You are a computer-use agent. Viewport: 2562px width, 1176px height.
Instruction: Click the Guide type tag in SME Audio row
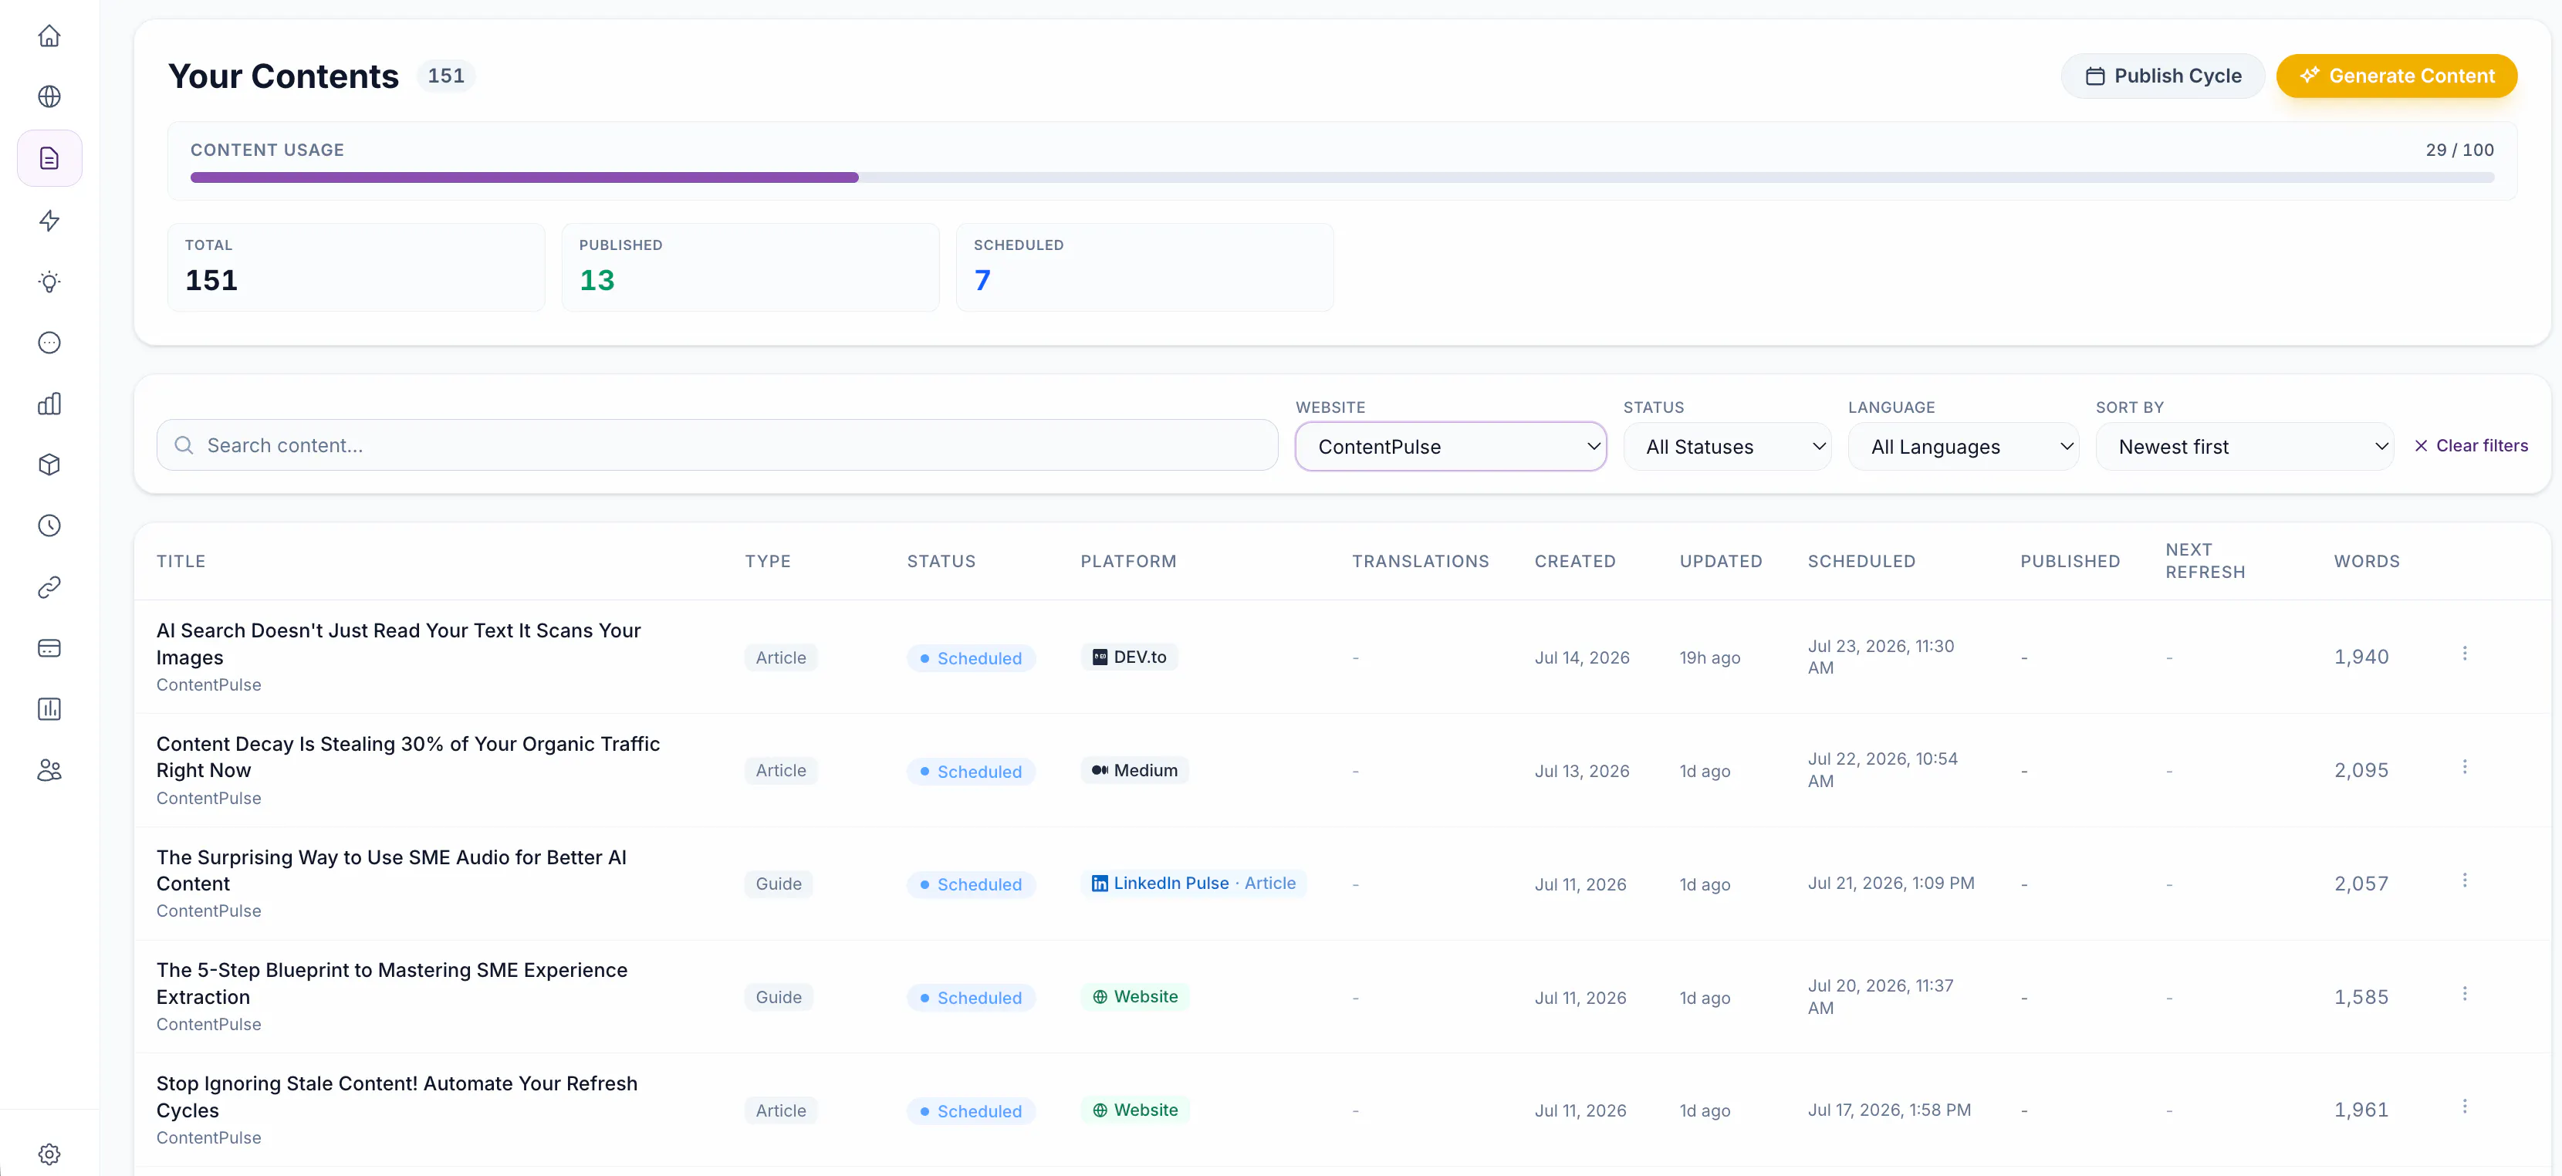coord(779,884)
